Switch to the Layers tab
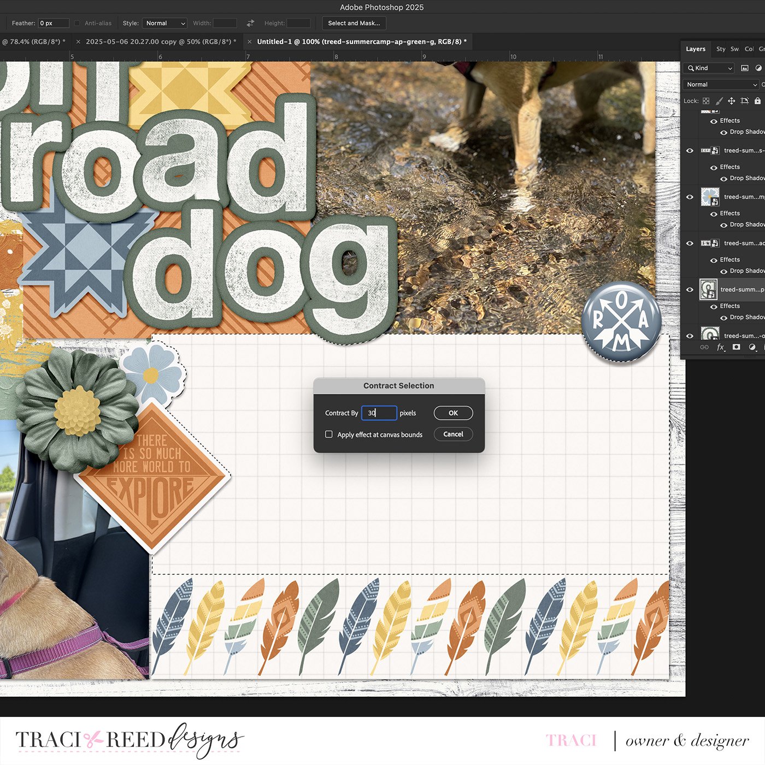The height and width of the screenshot is (765, 765). point(695,49)
